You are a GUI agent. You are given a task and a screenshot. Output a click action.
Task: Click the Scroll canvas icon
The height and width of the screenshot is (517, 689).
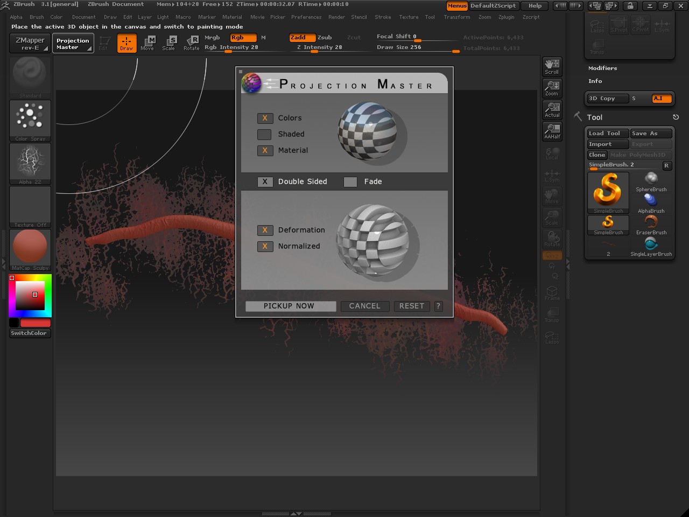click(x=552, y=67)
